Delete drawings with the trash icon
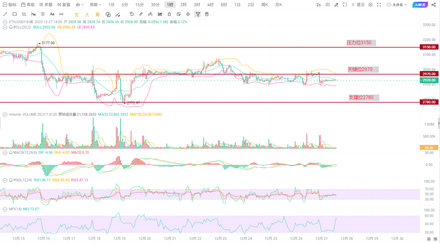440x243 pixels. pyautogui.click(x=207, y=14)
